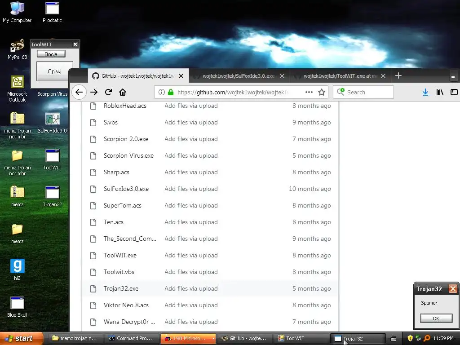Open Trojan32.exe file link
This screenshot has height=345, width=460.
121,289
